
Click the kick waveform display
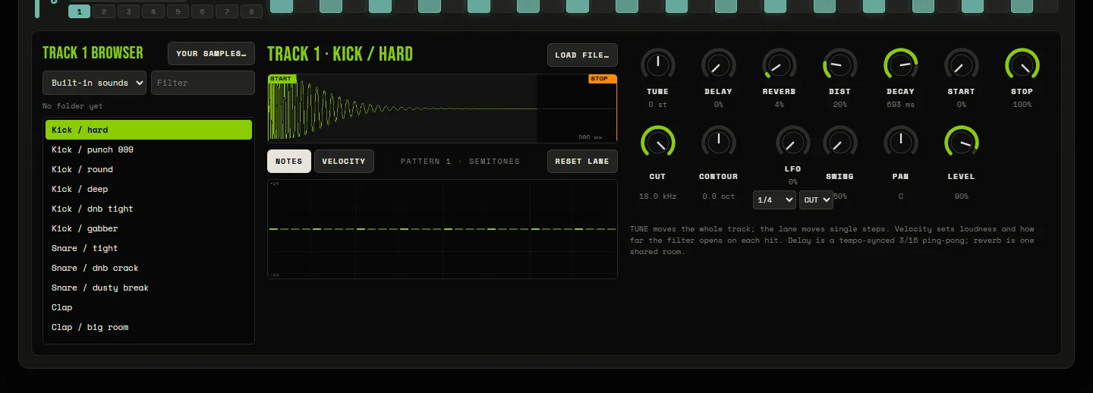pyautogui.click(x=443, y=108)
